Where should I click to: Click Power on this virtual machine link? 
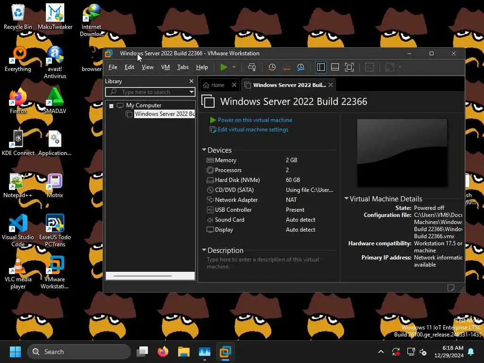click(x=255, y=120)
